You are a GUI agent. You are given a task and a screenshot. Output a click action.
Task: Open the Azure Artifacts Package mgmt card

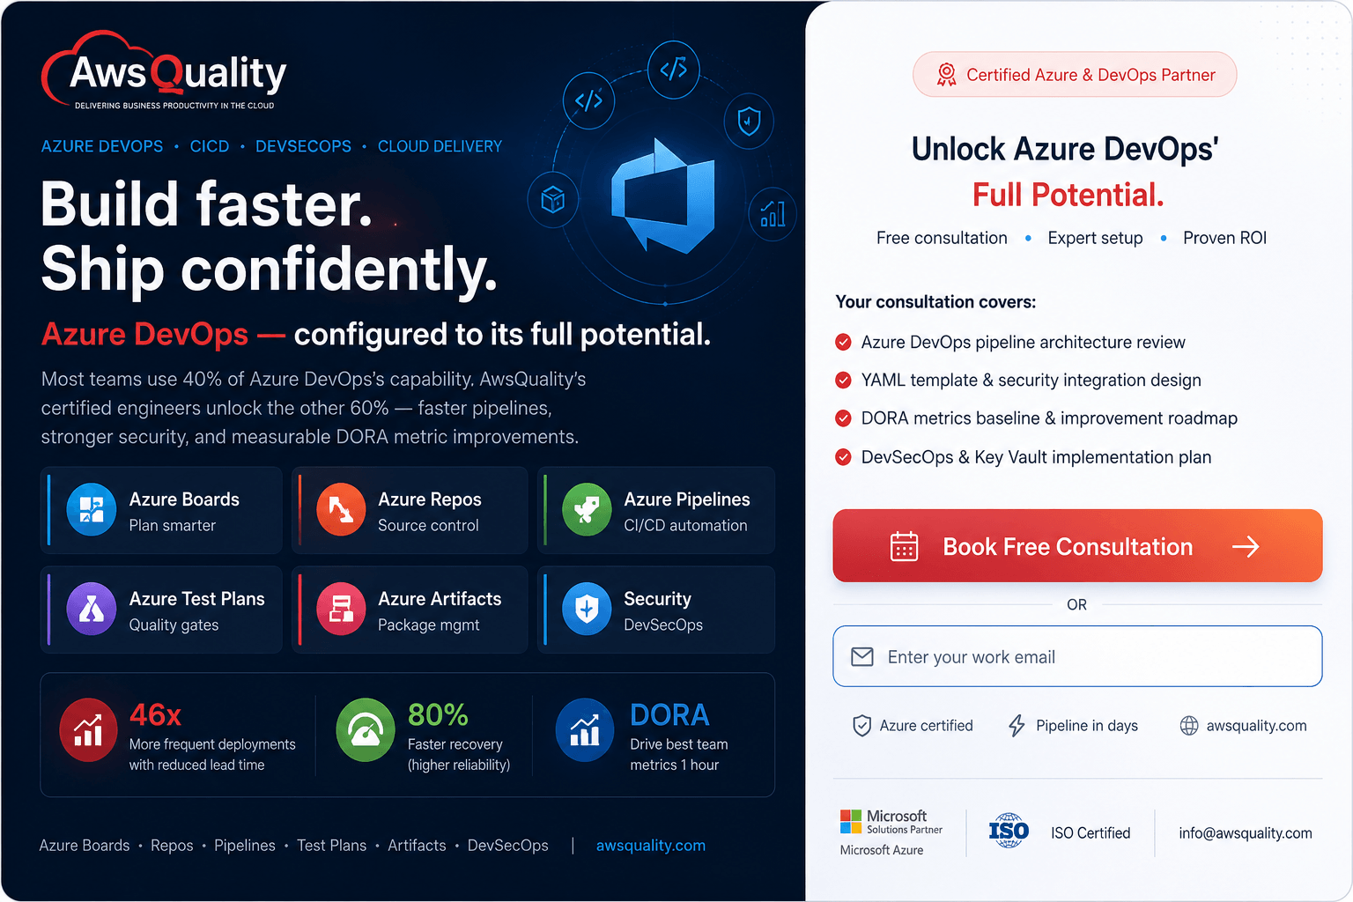tap(410, 610)
